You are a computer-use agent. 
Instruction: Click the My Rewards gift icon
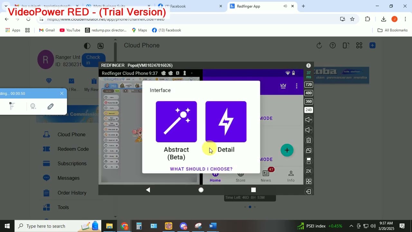[x=94, y=81]
